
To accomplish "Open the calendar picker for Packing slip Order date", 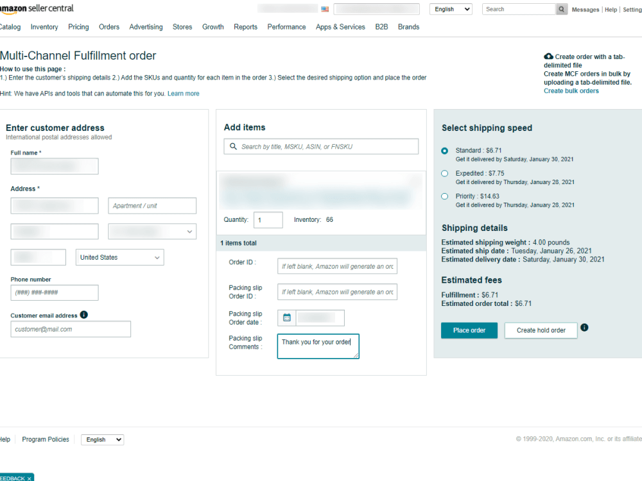I will pyautogui.click(x=286, y=317).
